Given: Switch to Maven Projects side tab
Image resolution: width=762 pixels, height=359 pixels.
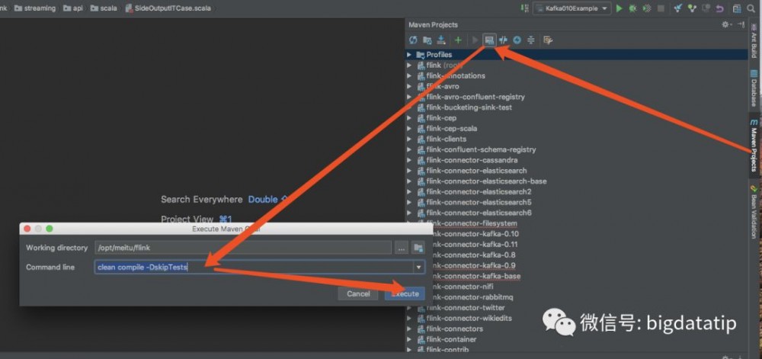Looking at the screenshot, I should pyautogui.click(x=754, y=146).
